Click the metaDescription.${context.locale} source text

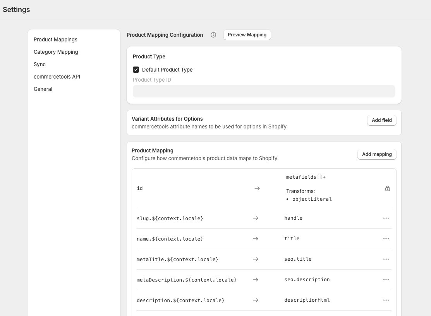(187, 280)
